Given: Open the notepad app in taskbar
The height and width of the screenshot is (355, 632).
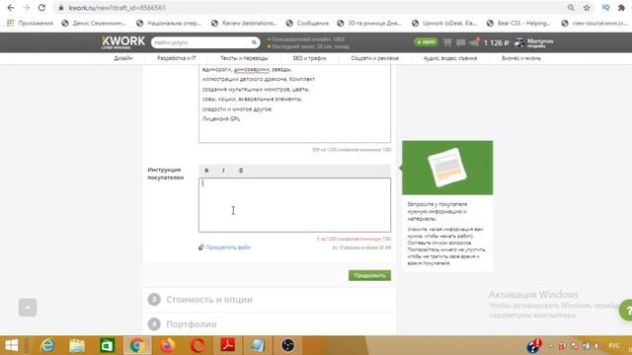Looking at the screenshot, I should 258,345.
